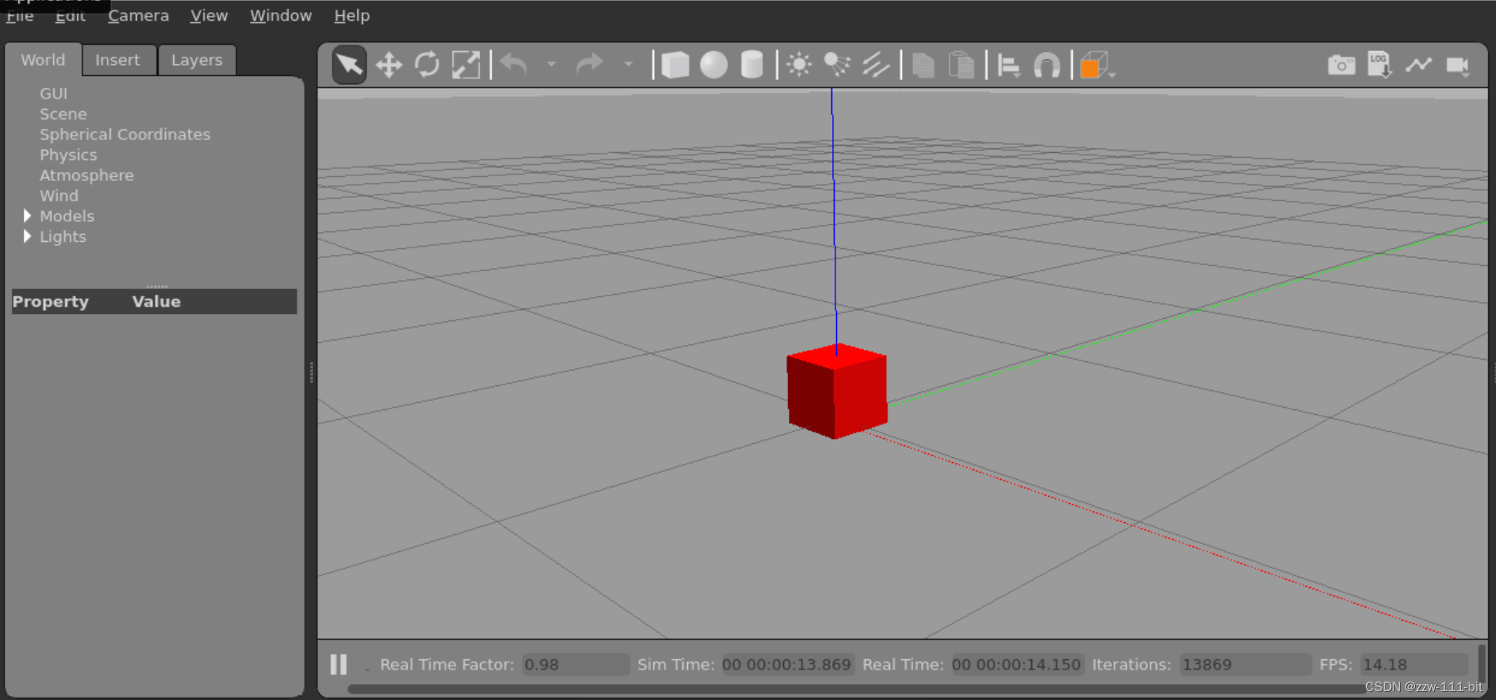1496x700 pixels.
Task: Click the Spherical Coordinates entry
Action: click(x=125, y=135)
